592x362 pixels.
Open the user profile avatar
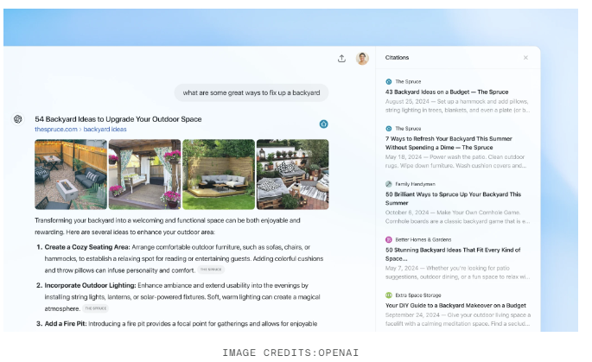click(x=363, y=59)
